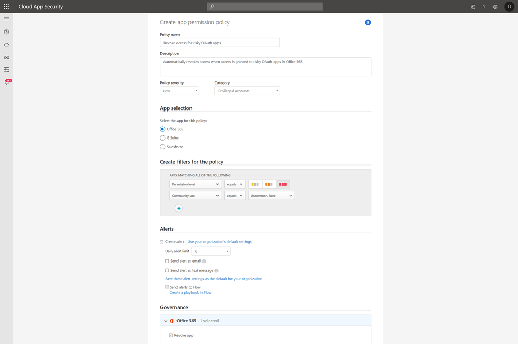Expand the hamburger navigation menu
This screenshot has height=344, width=518.
(7, 19)
